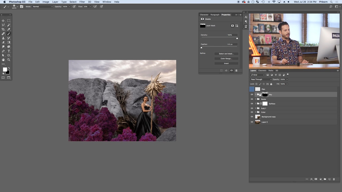Switch to the Character tab

(x=204, y=15)
